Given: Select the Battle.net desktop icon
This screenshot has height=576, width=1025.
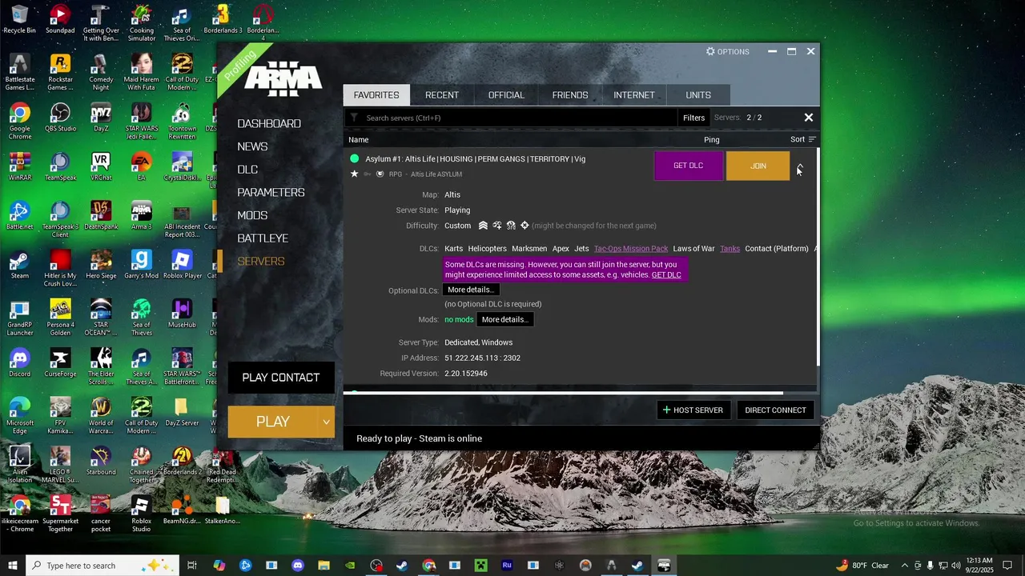Looking at the screenshot, I should coord(19,215).
